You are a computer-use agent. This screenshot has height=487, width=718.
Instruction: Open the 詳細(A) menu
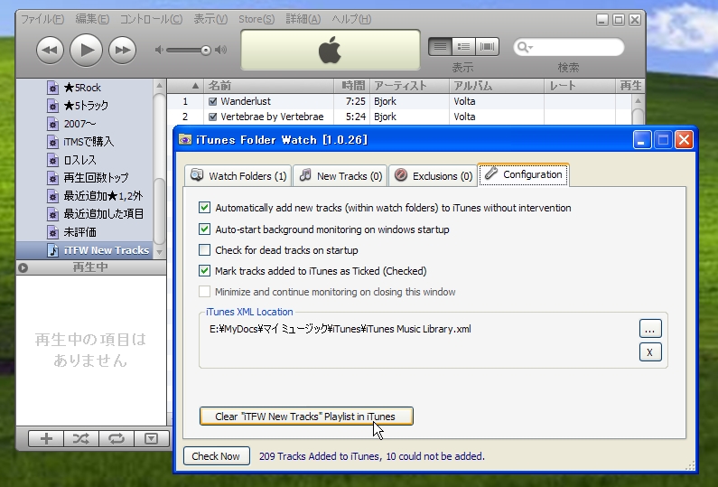(303, 19)
